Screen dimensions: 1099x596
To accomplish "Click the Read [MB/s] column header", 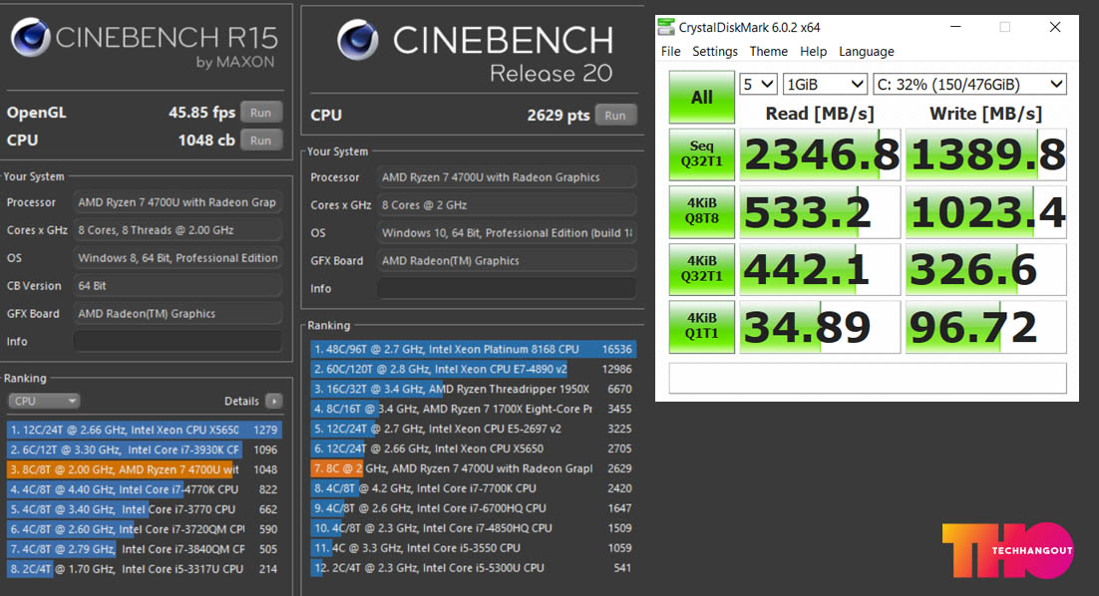I will tap(820, 114).
